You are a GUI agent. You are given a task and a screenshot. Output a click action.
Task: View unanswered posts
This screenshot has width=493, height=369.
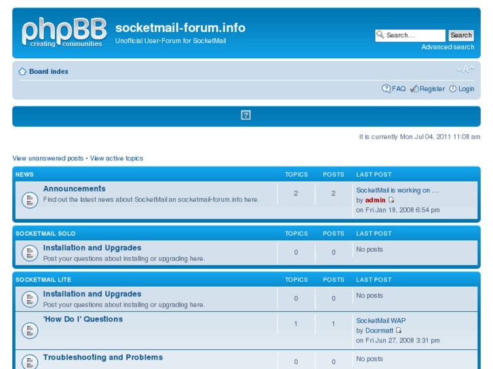pos(47,158)
